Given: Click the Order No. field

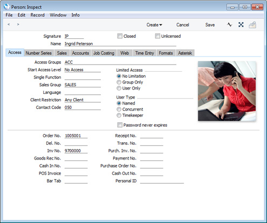Looking at the screenshot, I should [76, 136].
